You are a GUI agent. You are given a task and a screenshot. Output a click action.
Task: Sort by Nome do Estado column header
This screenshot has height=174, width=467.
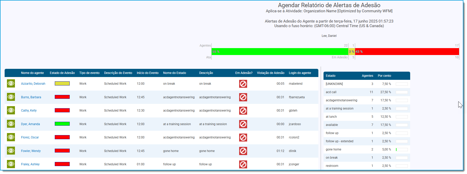click(x=175, y=73)
